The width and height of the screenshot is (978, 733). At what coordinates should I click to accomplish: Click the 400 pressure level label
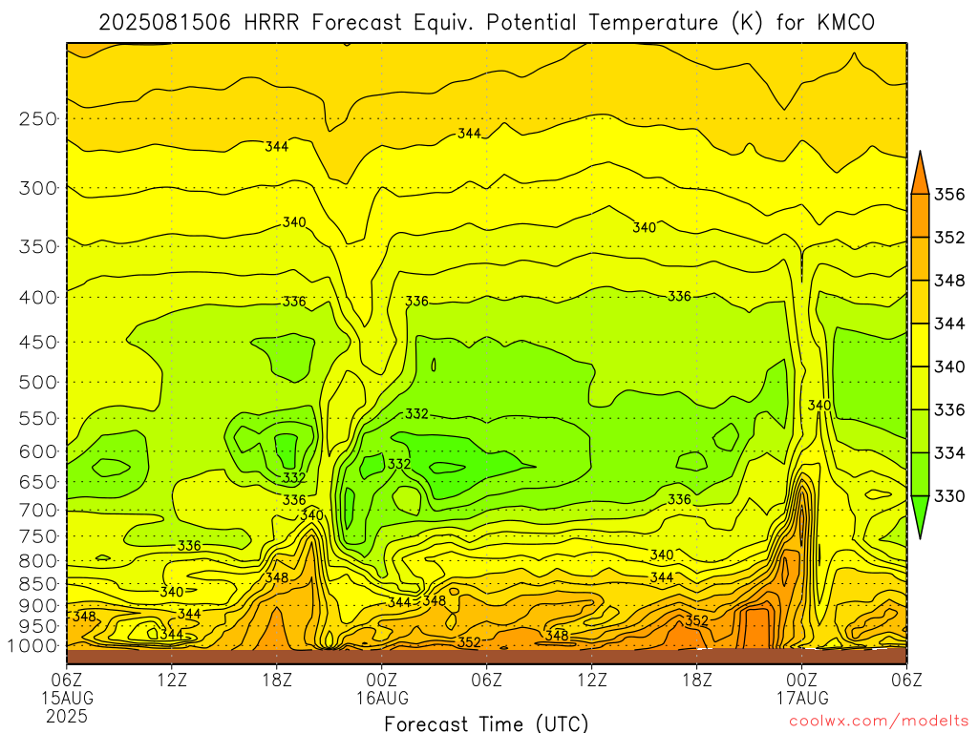(x=38, y=298)
